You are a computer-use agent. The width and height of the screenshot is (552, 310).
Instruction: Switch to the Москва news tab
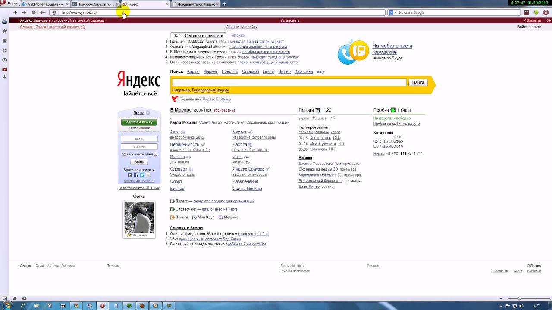(x=238, y=35)
